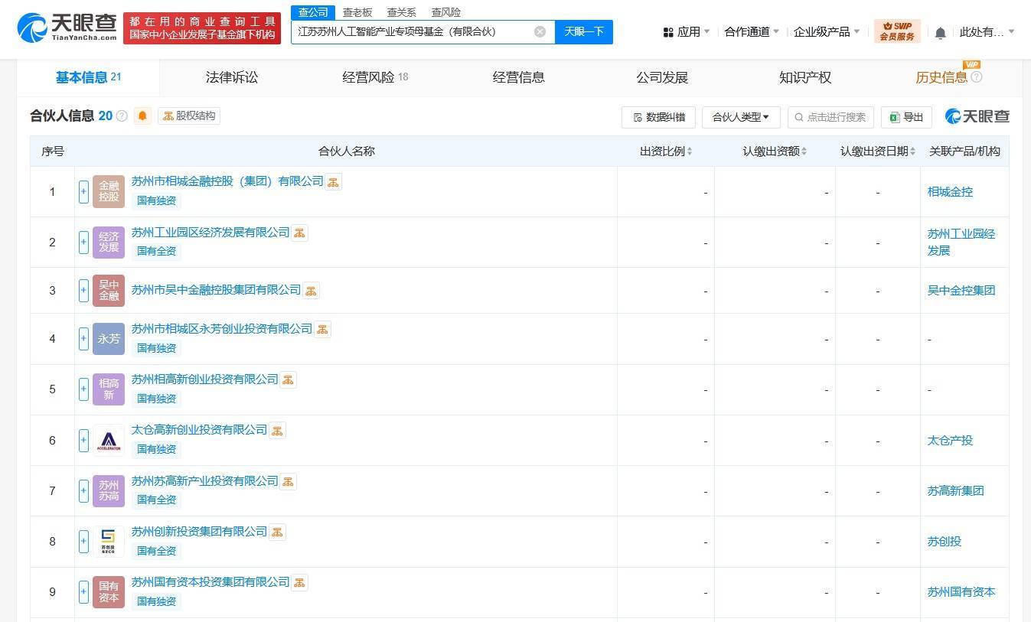Image resolution: width=1031 pixels, height=622 pixels.
Task: Open equity structure icon for 苏州市相城金融控股
Action: (333, 182)
